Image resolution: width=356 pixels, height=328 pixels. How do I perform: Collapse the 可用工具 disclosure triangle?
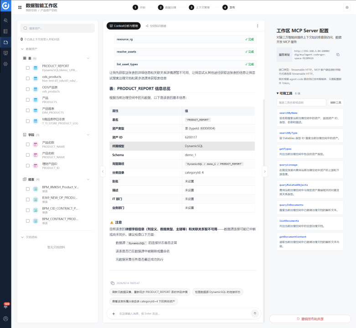(278, 93)
